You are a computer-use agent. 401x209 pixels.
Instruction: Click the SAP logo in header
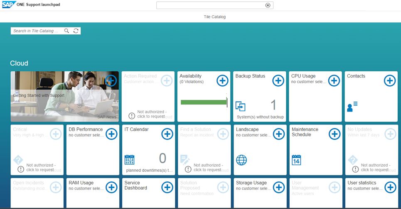click(7, 5)
